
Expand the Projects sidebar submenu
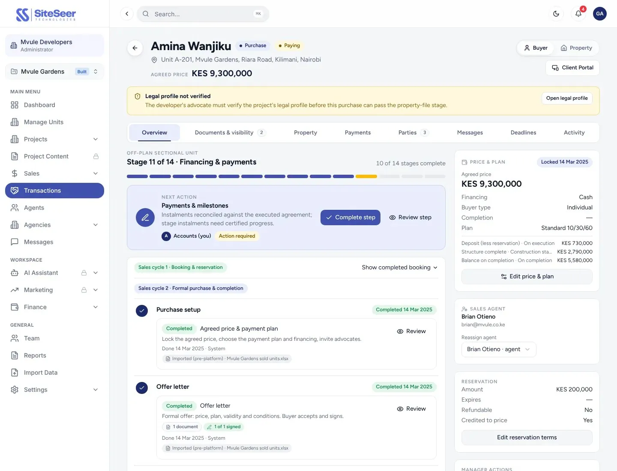[96, 139]
